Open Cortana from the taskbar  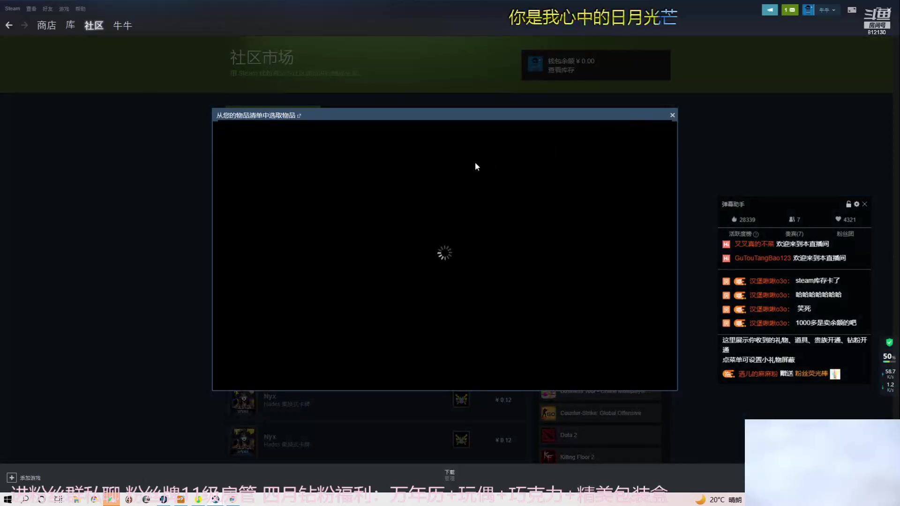[41, 499]
